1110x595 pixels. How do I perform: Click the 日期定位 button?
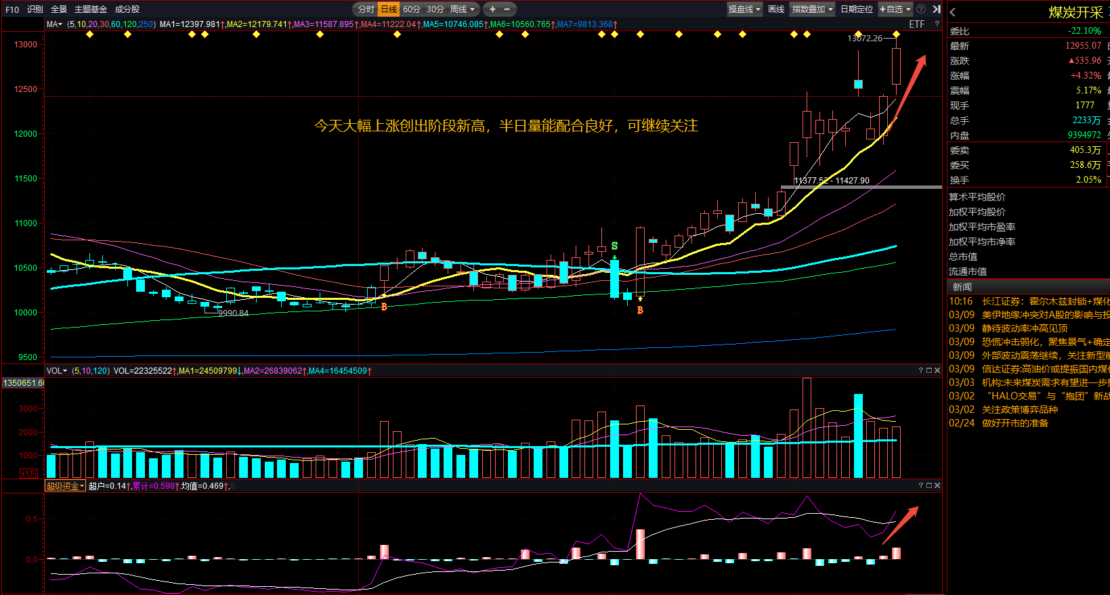tap(857, 9)
